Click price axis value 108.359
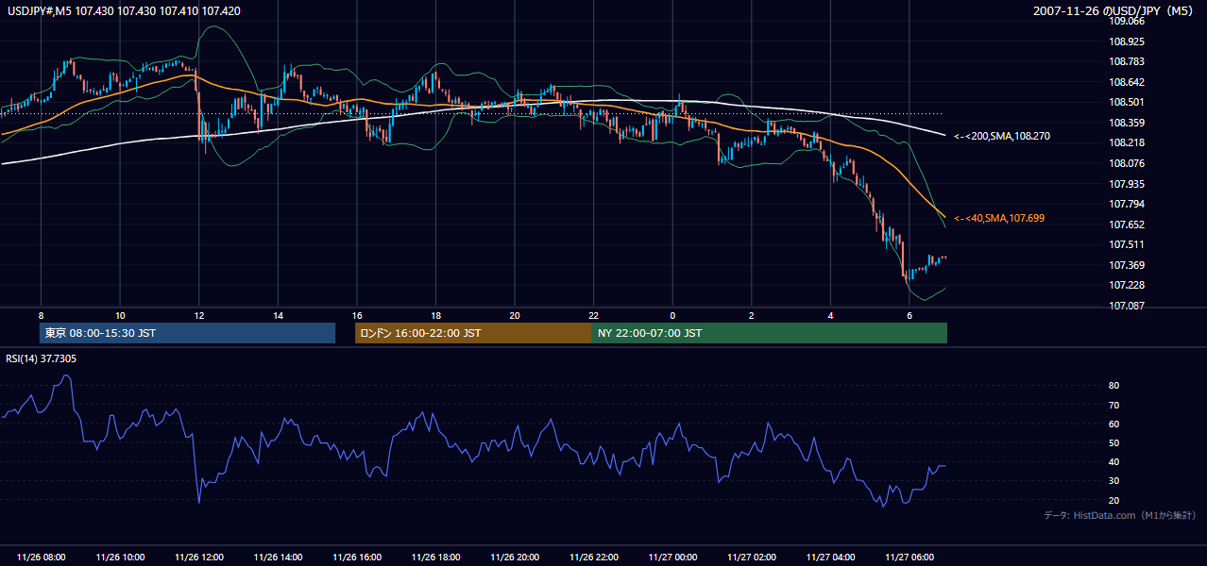This screenshot has width=1207, height=566. pyautogui.click(x=1127, y=123)
